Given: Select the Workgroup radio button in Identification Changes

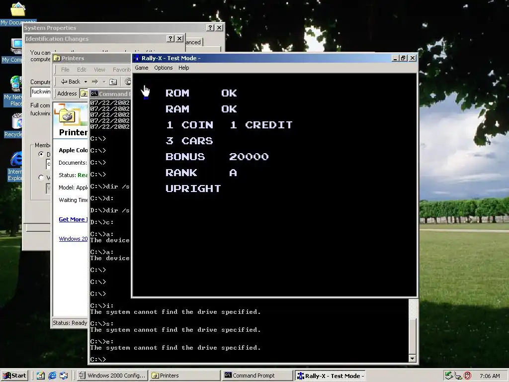Looking at the screenshot, I should click(x=41, y=178).
